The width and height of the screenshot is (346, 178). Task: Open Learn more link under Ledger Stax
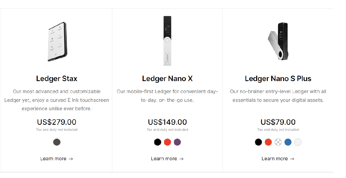[x=57, y=159]
